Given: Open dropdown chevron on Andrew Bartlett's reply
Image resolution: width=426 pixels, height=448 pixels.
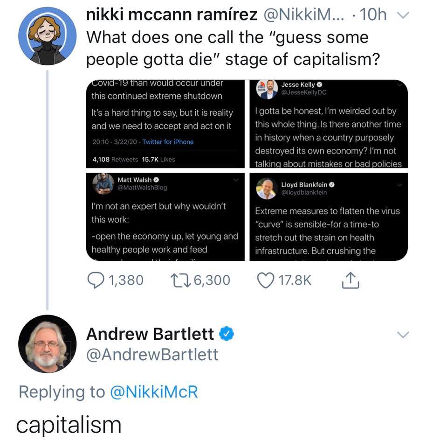Looking at the screenshot, I should click(403, 335).
